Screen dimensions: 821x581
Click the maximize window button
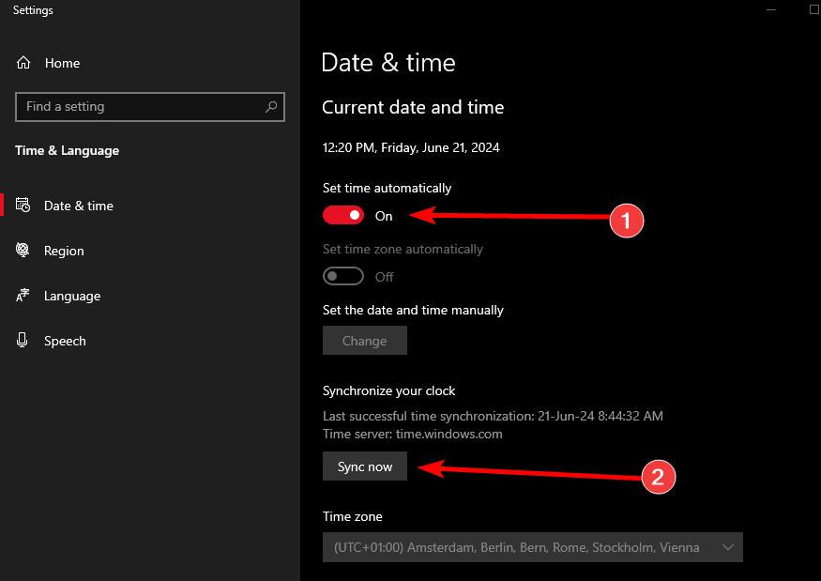813,9
